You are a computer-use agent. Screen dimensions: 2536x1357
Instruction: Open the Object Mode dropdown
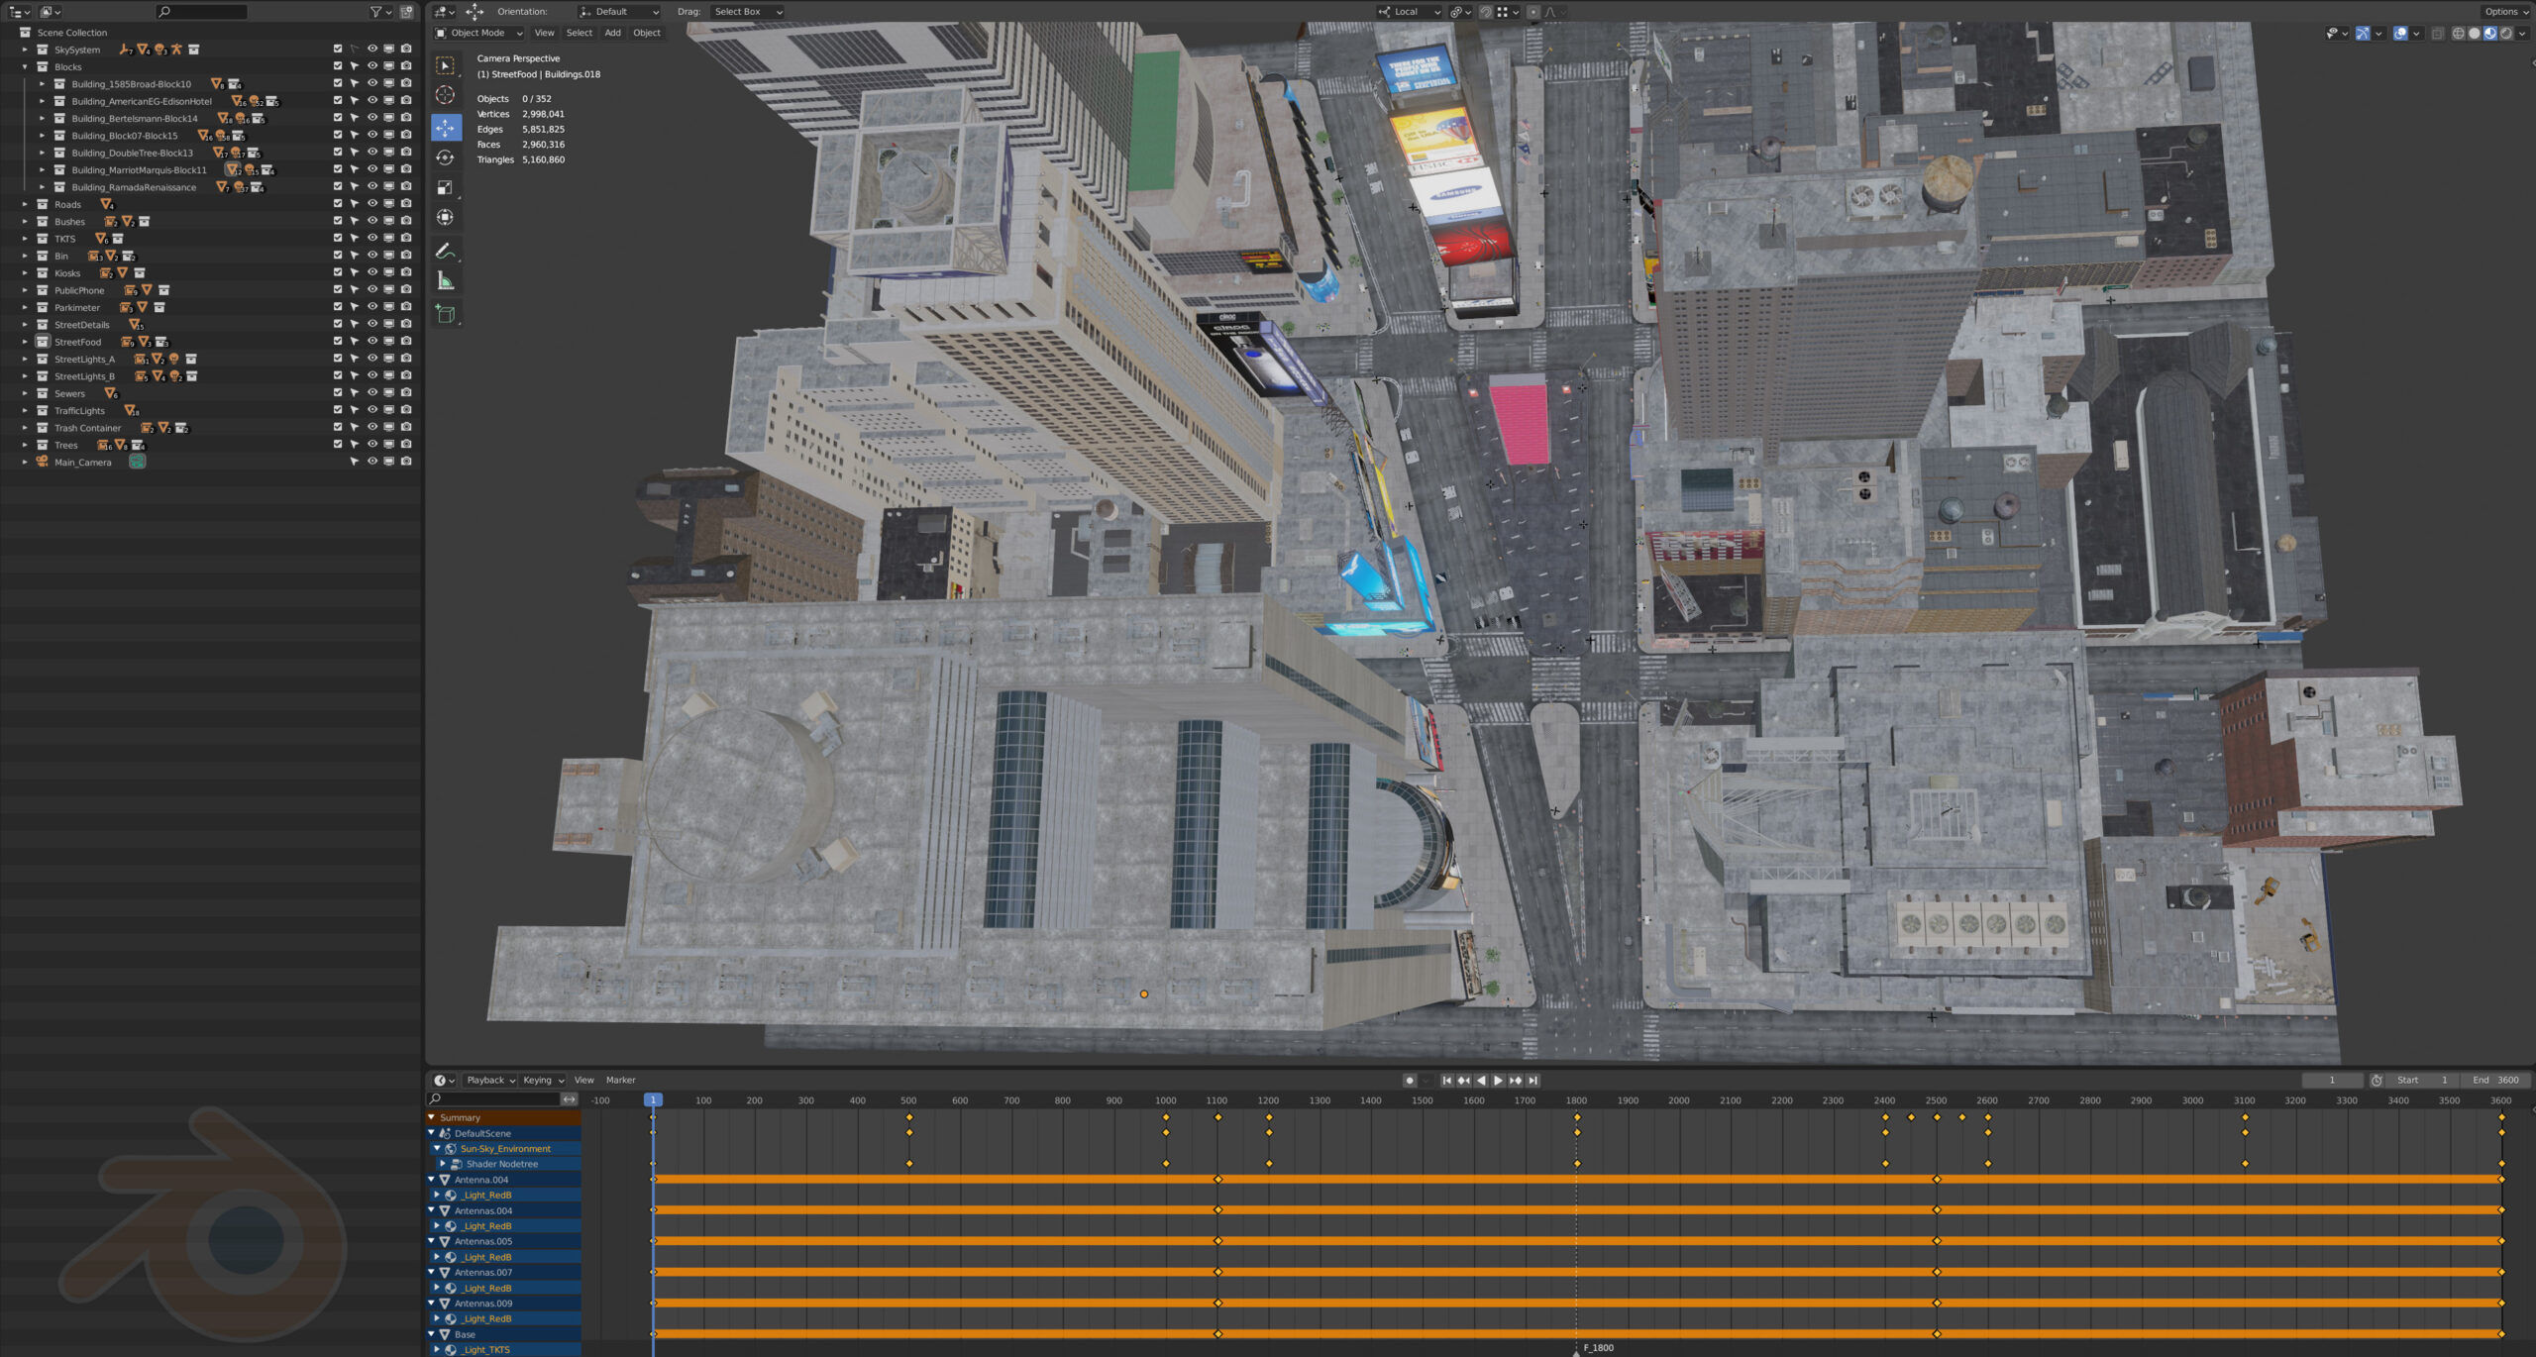(479, 33)
